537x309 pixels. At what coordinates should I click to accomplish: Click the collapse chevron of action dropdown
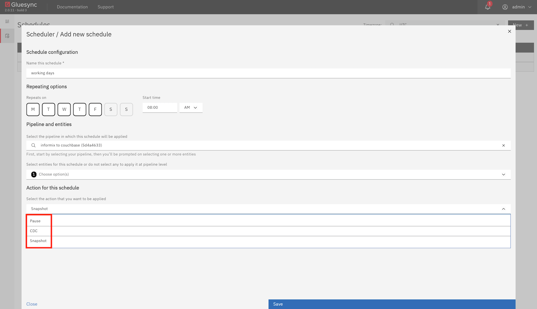pos(503,209)
